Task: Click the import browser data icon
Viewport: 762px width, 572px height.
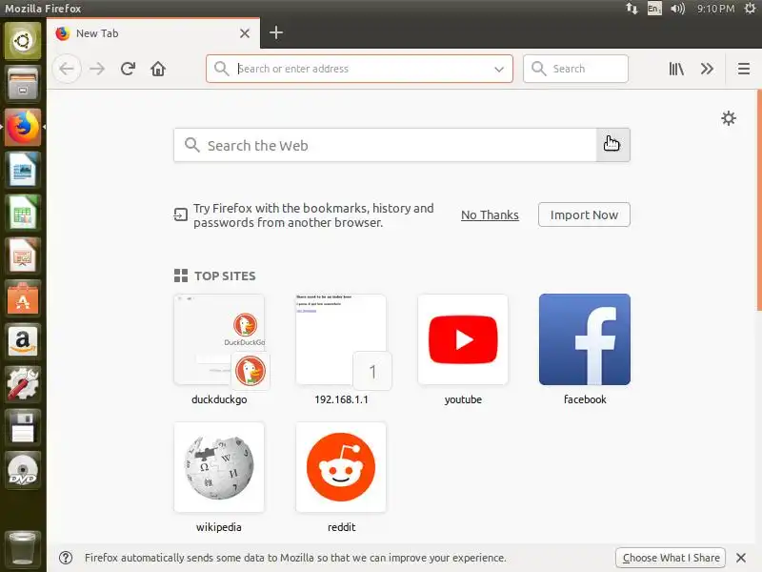Action: point(180,214)
